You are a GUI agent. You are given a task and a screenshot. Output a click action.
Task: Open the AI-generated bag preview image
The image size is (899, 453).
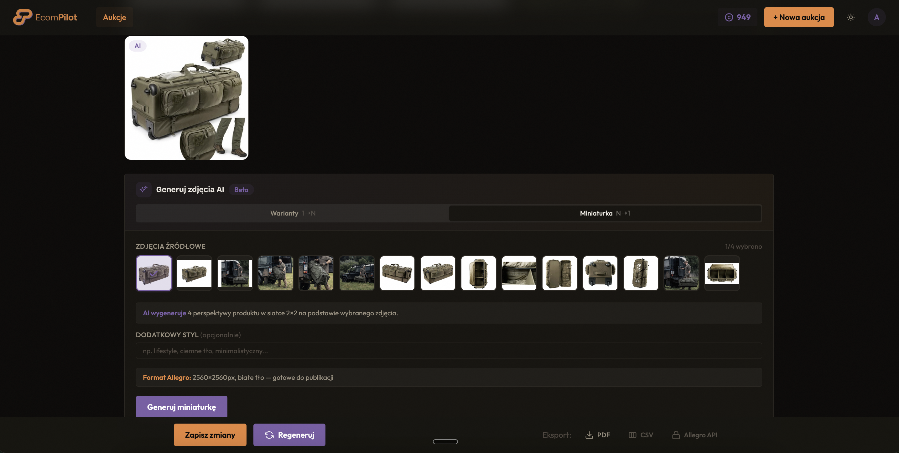pyautogui.click(x=186, y=98)
